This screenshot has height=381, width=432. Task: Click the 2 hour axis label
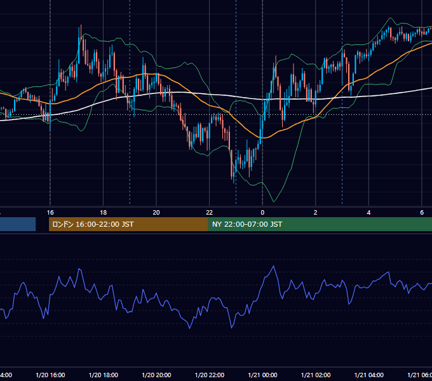(316, 213)
